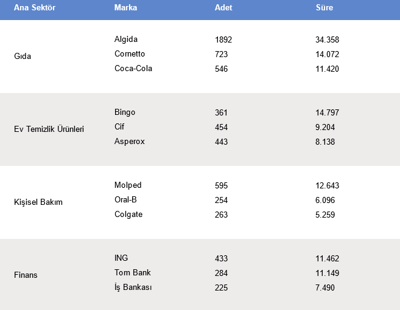Click the Marka column header
400x310 pixels.
125,7
